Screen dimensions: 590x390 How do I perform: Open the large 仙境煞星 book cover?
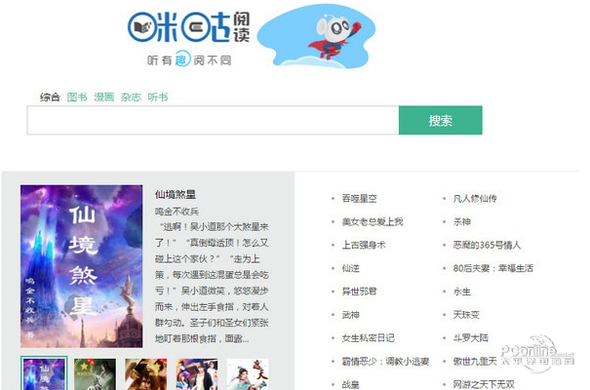click(82, 266)
